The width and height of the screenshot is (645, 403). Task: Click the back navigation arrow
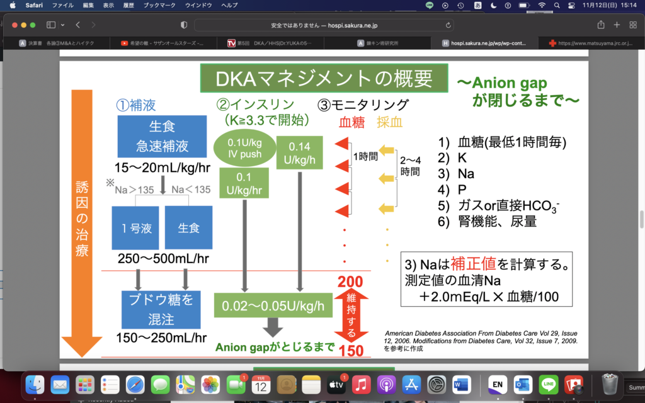pyautogui.click(x=77, y=25)
